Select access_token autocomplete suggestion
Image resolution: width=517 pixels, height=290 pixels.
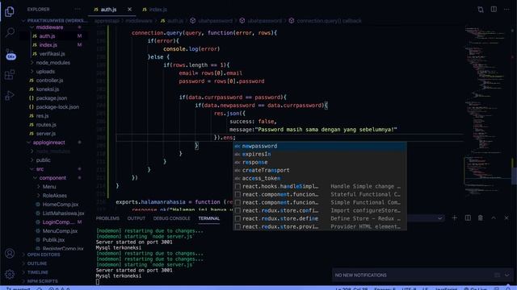click(x=320, y=179)
